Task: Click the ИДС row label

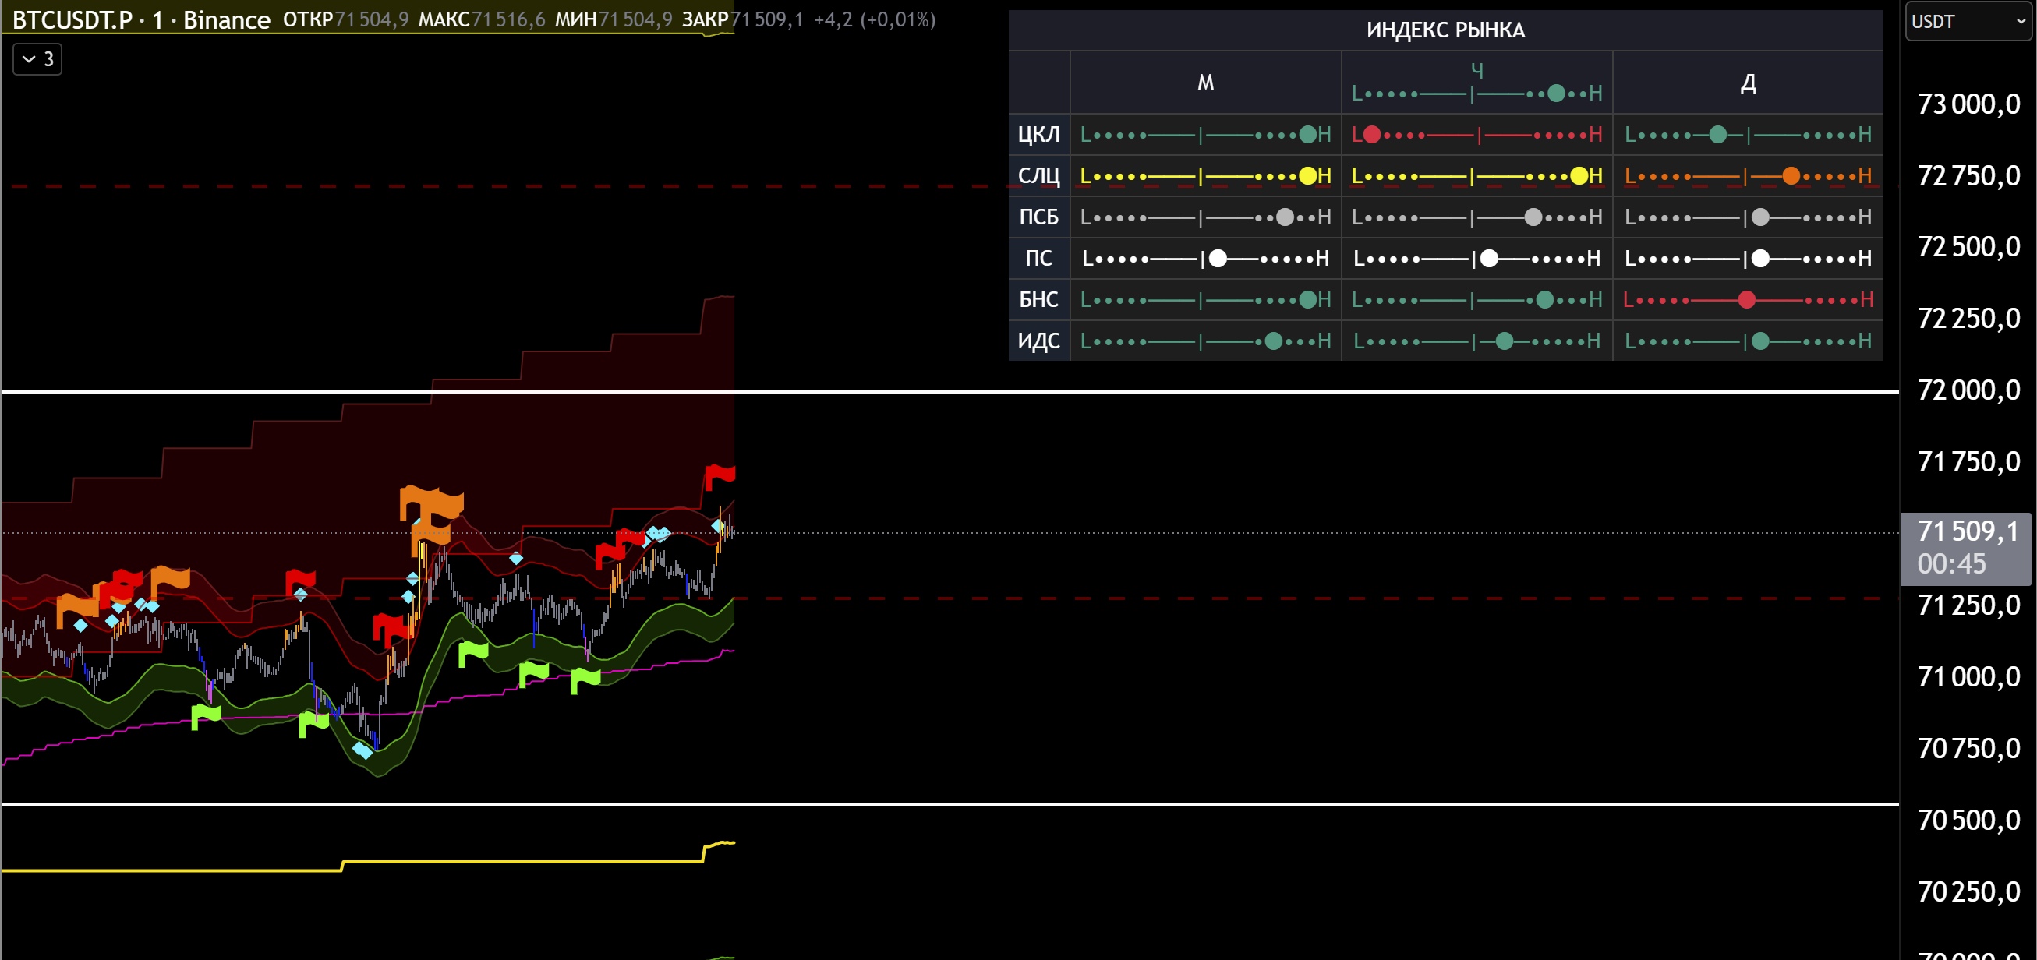Action: point(1038,341)
